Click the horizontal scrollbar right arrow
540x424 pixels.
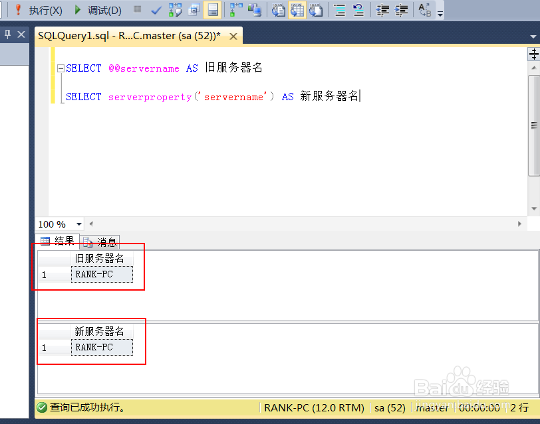coord(519,224)
